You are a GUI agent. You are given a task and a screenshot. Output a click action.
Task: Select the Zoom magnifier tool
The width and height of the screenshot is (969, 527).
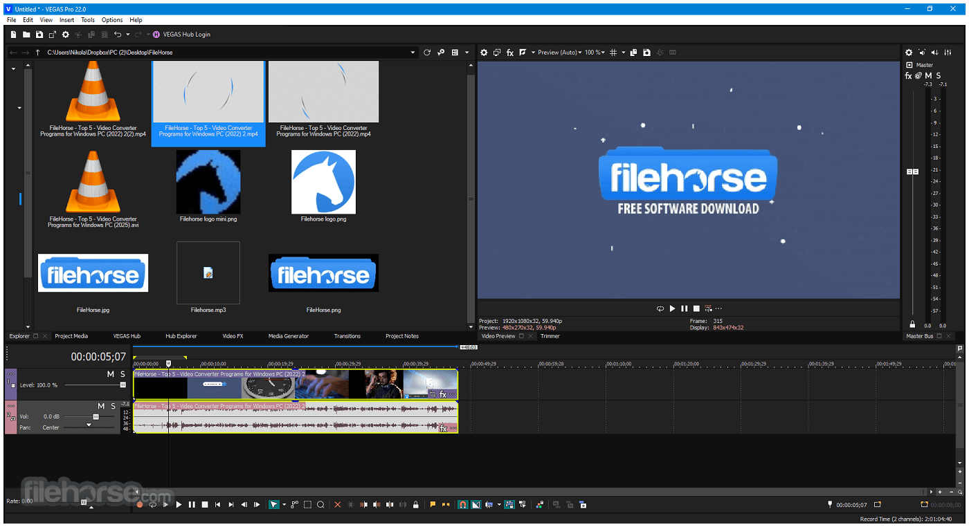(x=320, y=505)
